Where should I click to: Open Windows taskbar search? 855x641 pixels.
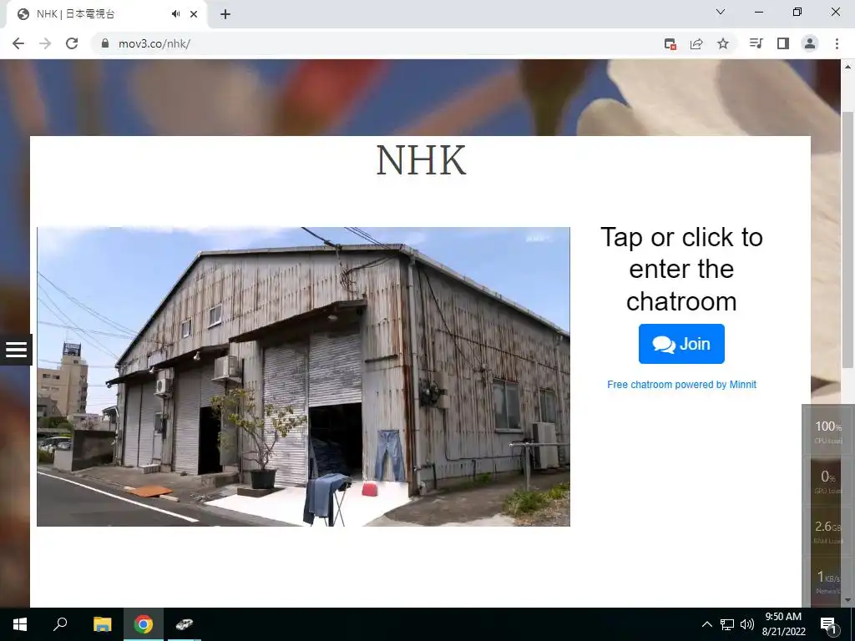click(60, 624)
